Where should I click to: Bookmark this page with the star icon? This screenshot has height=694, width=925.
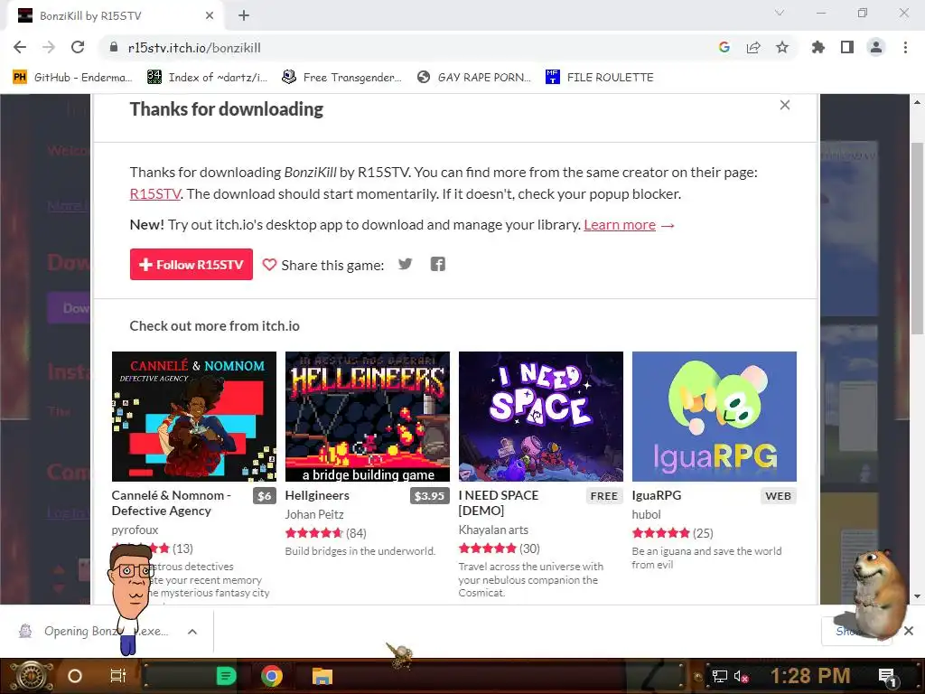coord(782,47)
